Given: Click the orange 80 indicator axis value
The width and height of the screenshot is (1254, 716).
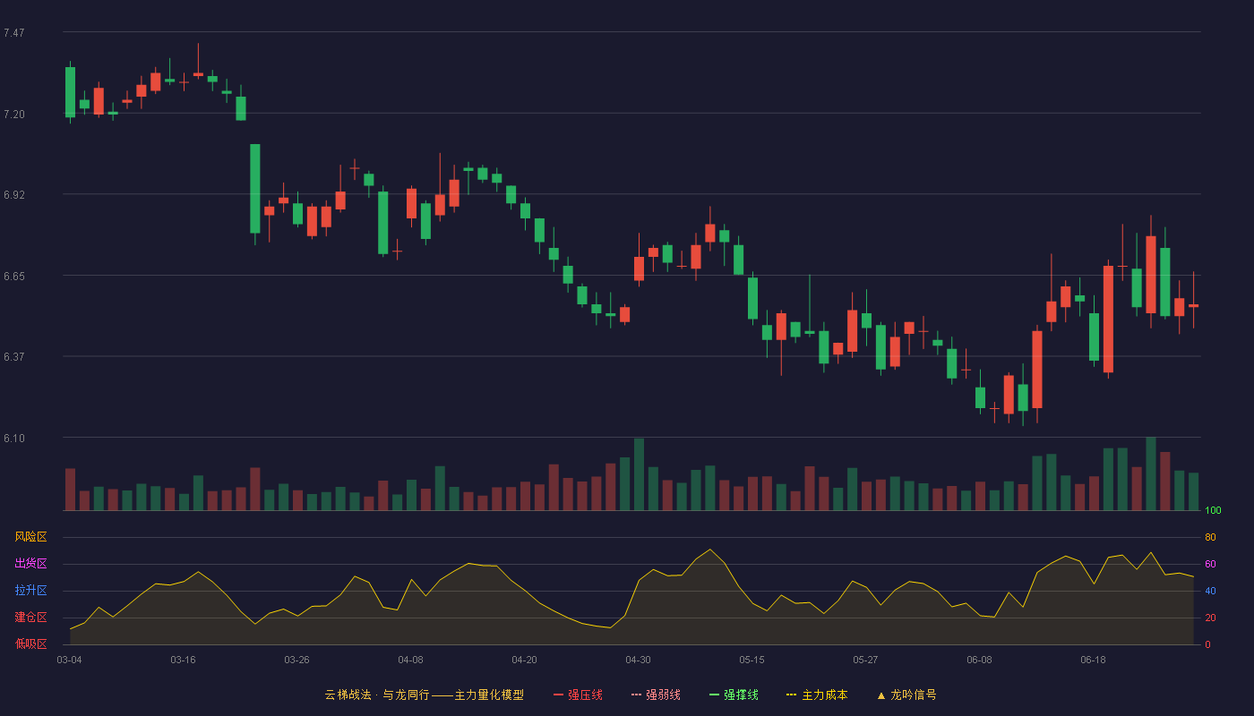Looking at the screenshot, I should (x=1210, y=537).
